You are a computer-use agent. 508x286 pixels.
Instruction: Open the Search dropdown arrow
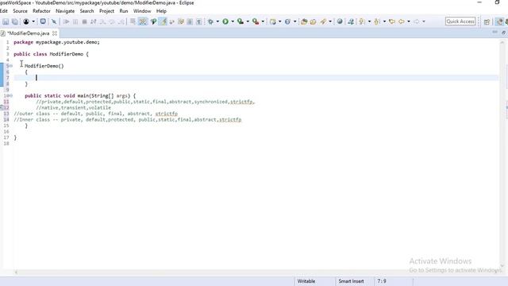click(x=330, y=21)
